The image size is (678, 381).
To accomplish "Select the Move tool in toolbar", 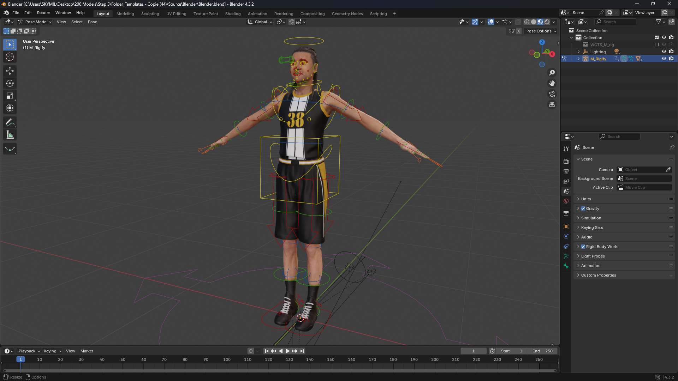I will tap(10, 71).
